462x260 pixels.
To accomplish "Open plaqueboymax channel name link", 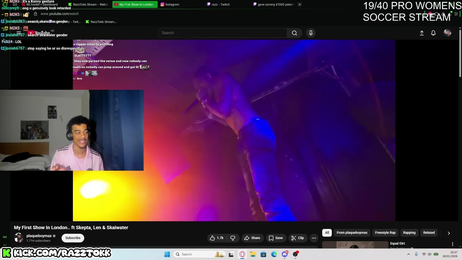I will coord(39,236).
